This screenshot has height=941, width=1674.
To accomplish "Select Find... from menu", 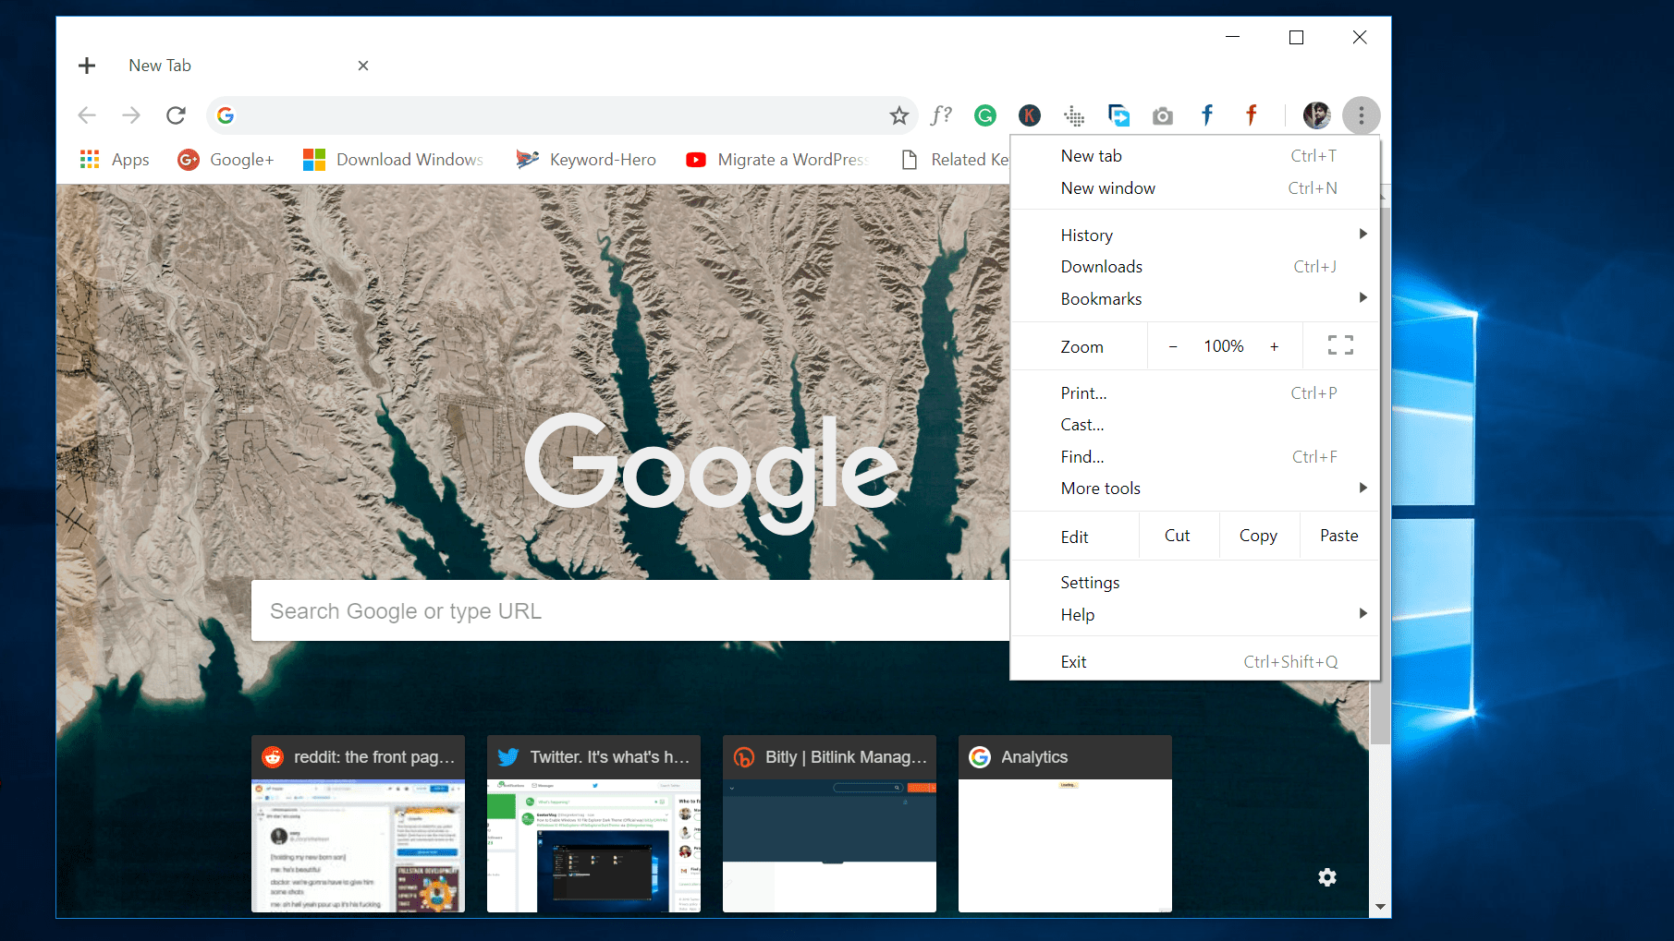I will (x=1195, y=457).
